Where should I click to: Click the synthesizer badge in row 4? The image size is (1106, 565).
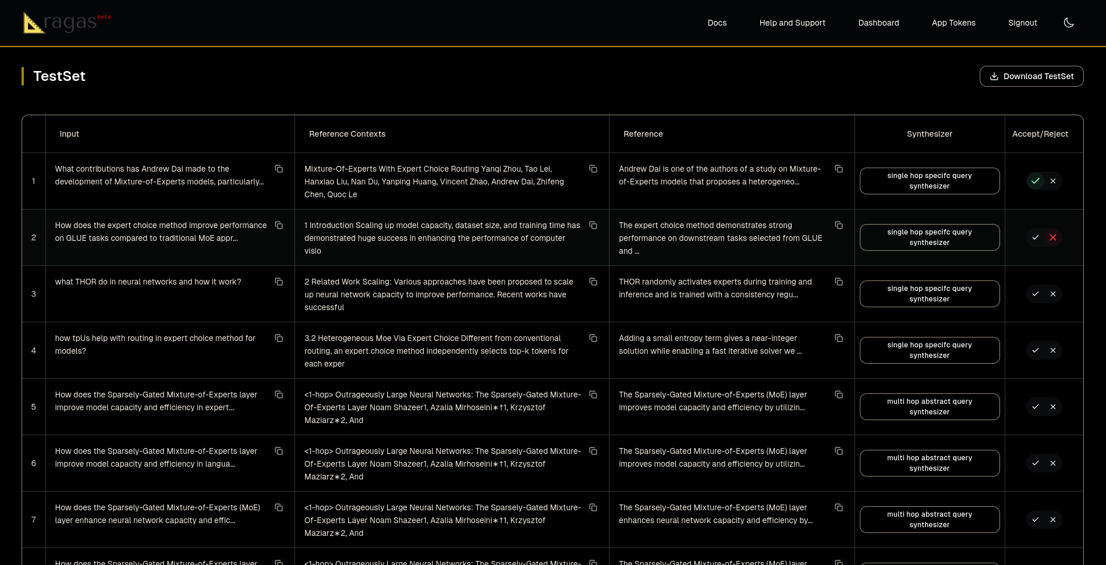930,350
